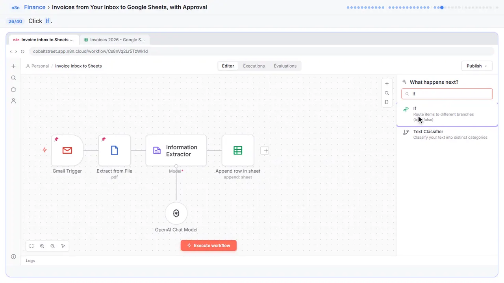This screenshot has width=504, height=283.
Task: Select the Extract from File node
Action: [115, 151]
